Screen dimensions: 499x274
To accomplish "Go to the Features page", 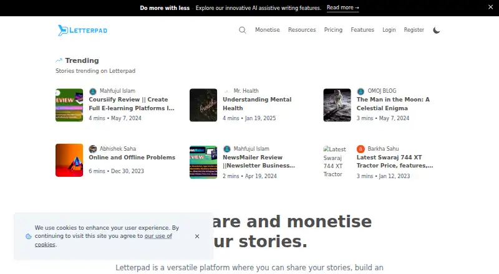I will [362, 30].
